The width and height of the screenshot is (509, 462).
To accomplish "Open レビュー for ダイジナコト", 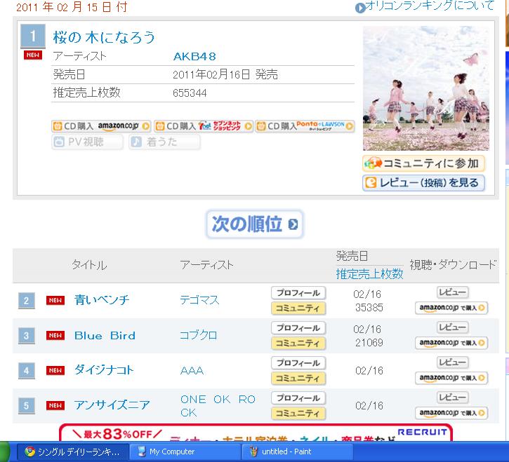I will pyautogui.click(x=453, y=362).
